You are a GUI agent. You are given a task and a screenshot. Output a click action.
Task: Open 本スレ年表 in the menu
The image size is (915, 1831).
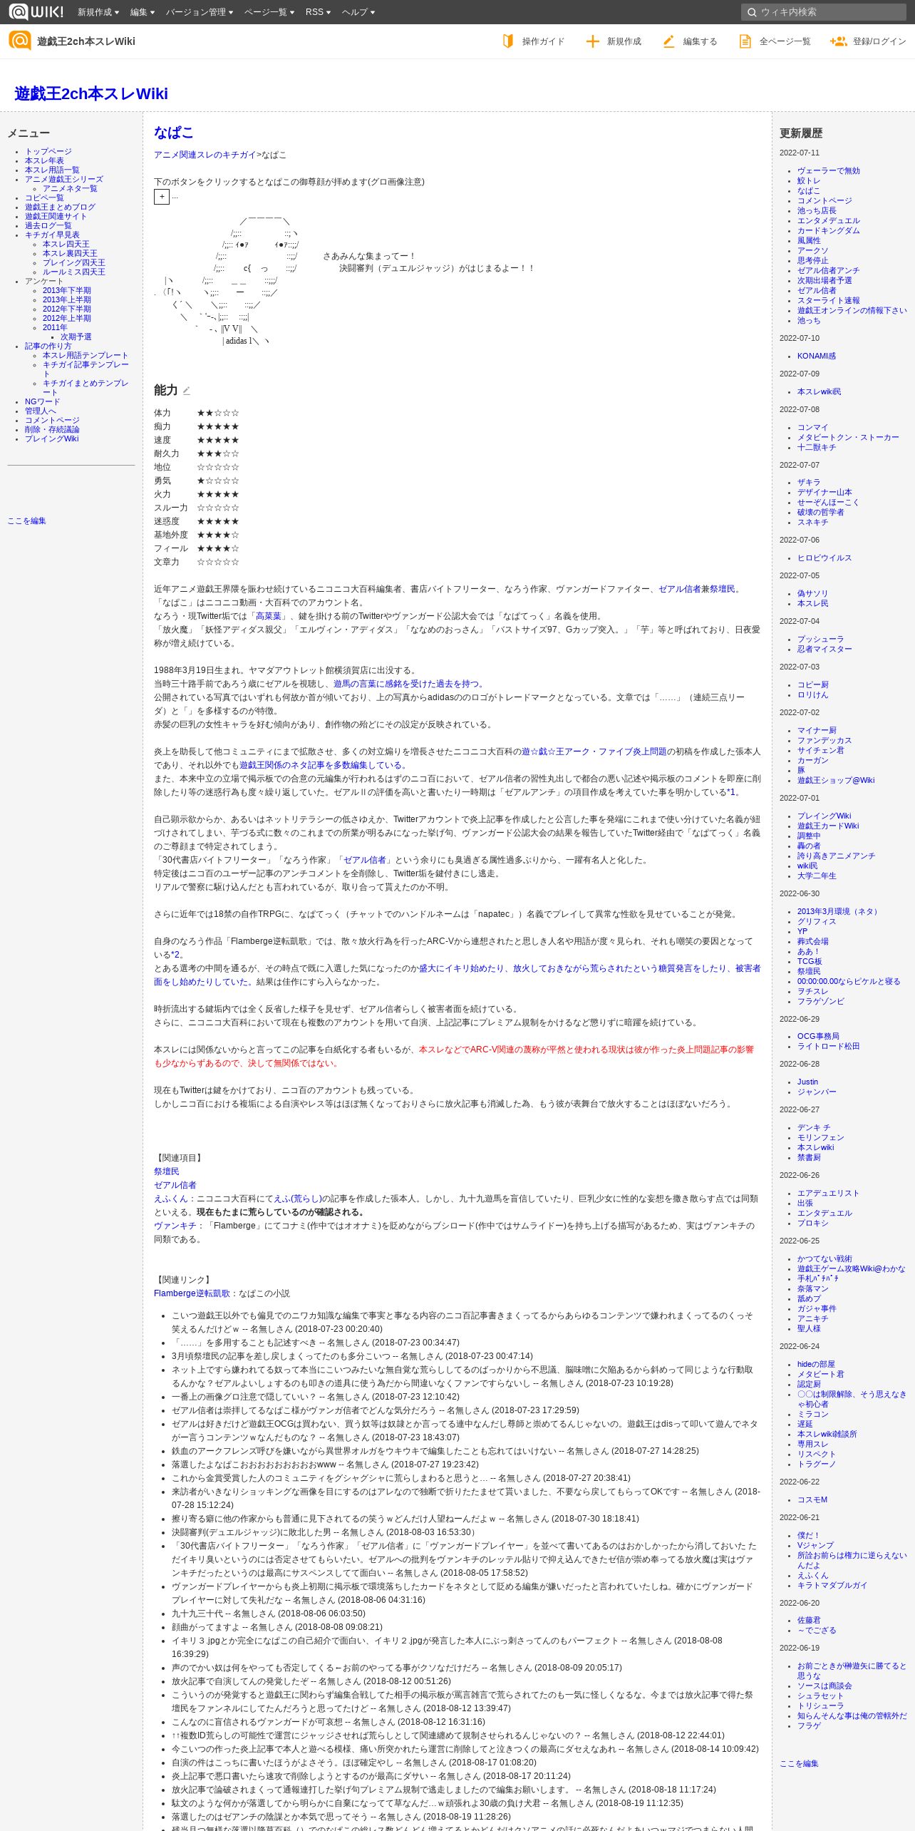tap(44, 161)
